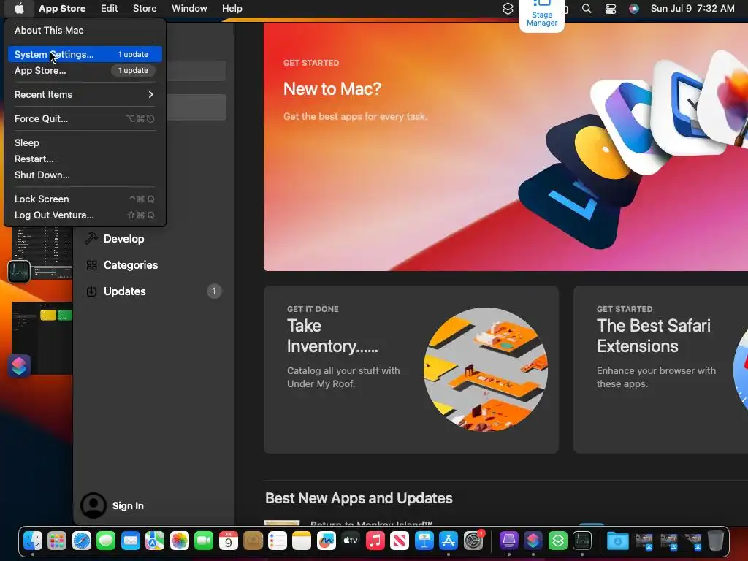The image size is (748, 561).
Task: Click App Store icon in the Dock
Action: pos(449,541)
